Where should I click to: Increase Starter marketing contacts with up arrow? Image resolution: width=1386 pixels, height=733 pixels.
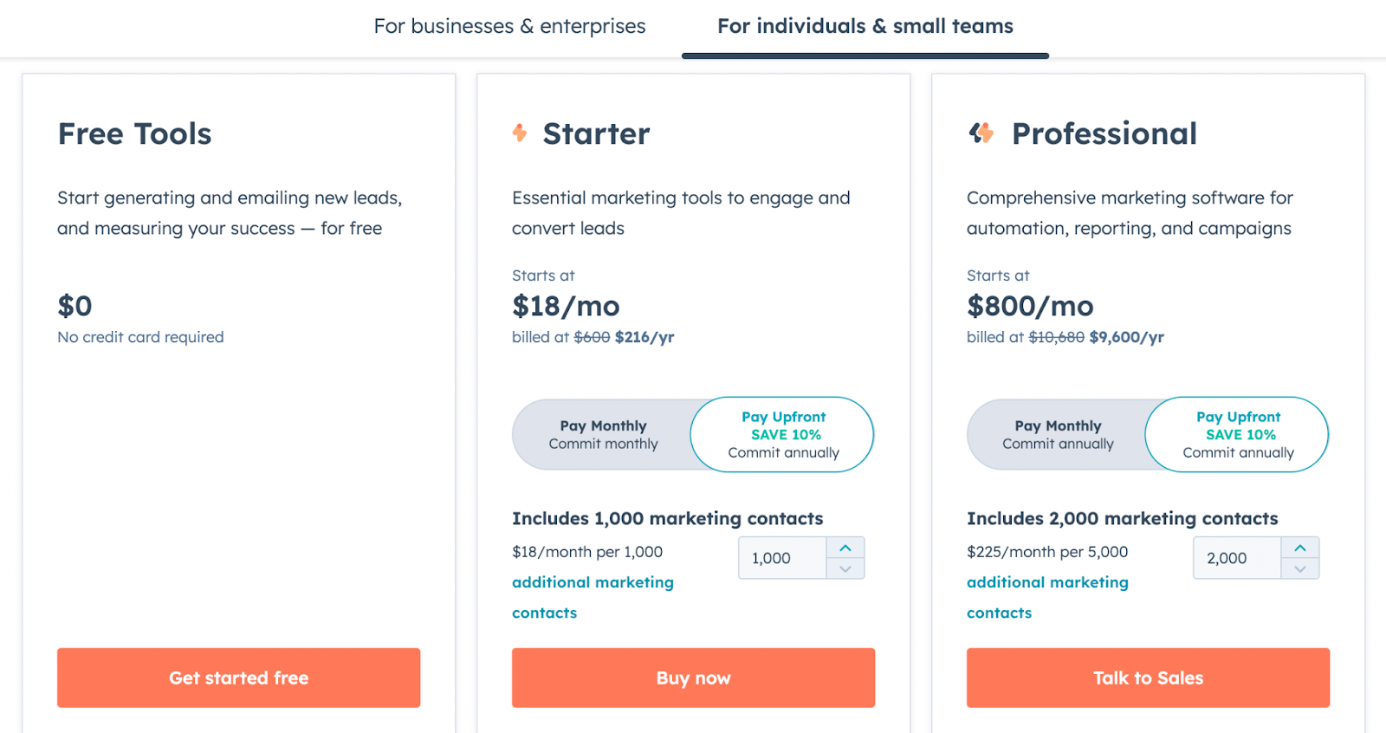click(845, 548)
